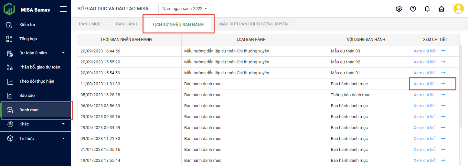
Task: Click Xem chi tiết for Thông báo danh mục
Action: point(429,95)
